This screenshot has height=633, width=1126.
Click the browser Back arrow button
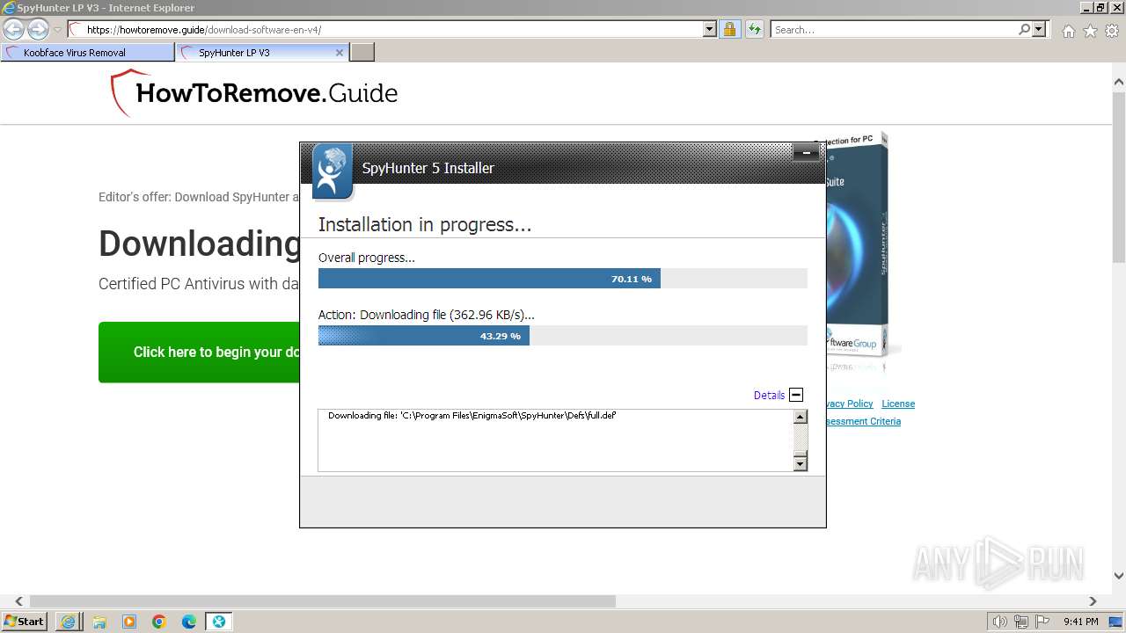[x=14, y=30]
